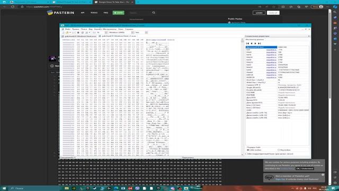The image size is (339, 191).
Task: Select the Single (float32) row in inspector
Action: point(278,88)
